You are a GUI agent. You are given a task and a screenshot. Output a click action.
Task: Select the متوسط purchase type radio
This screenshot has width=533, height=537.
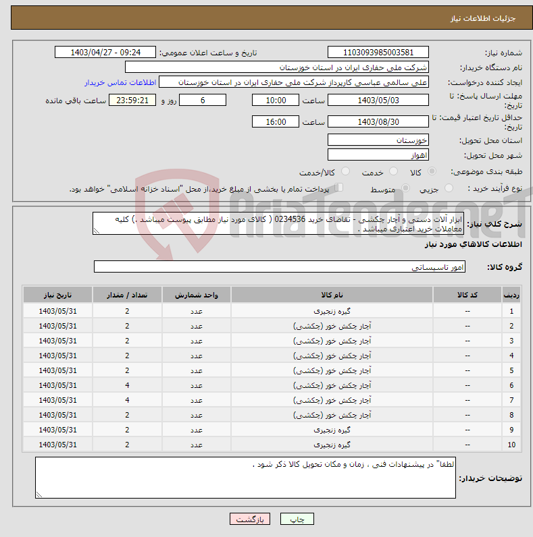[406, 188]
